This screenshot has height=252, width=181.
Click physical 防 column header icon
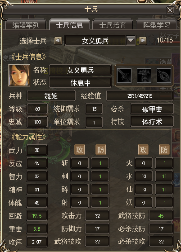101,150
